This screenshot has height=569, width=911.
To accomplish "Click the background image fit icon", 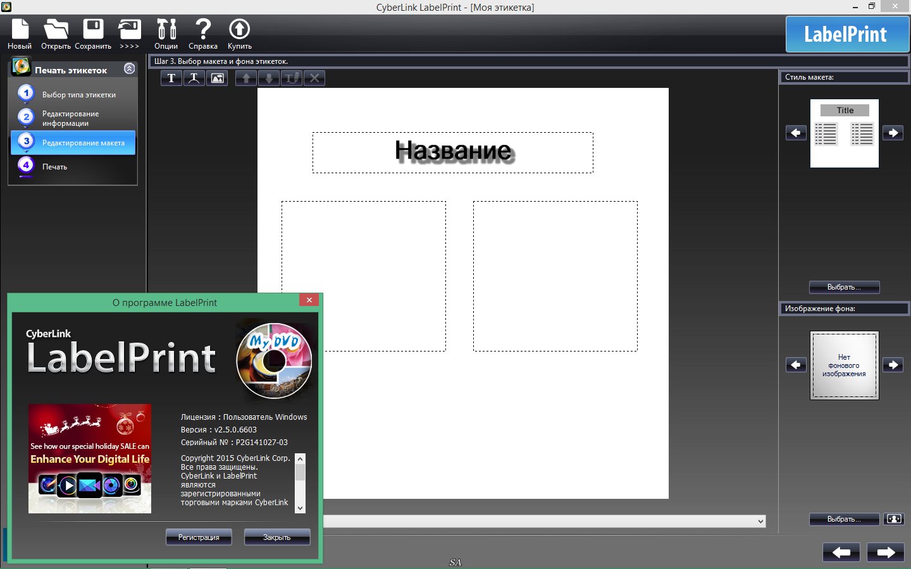I will pyautogui.click(x=893, y=519).
